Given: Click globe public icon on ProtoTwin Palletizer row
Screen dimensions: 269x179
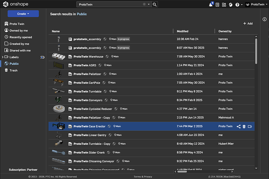Looking at the screenshot, I should 105,74.
